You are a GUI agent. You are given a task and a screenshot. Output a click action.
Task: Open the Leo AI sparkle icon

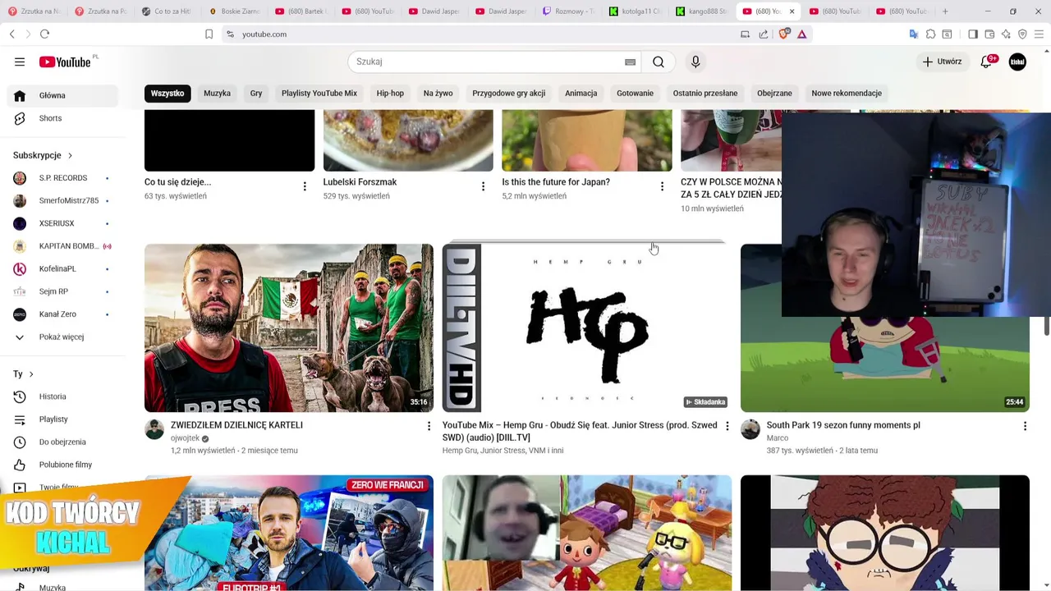click(x=1006, y=34)
